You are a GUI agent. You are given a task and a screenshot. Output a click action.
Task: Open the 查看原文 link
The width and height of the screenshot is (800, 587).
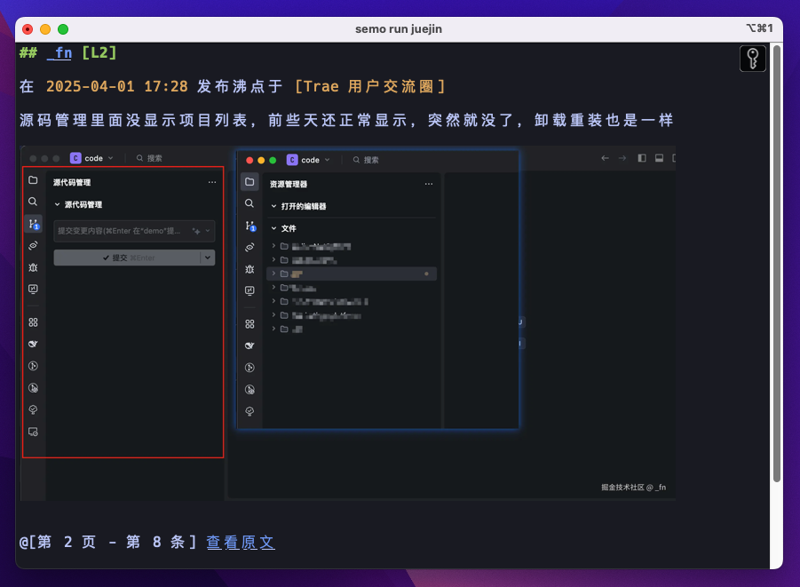241,542
